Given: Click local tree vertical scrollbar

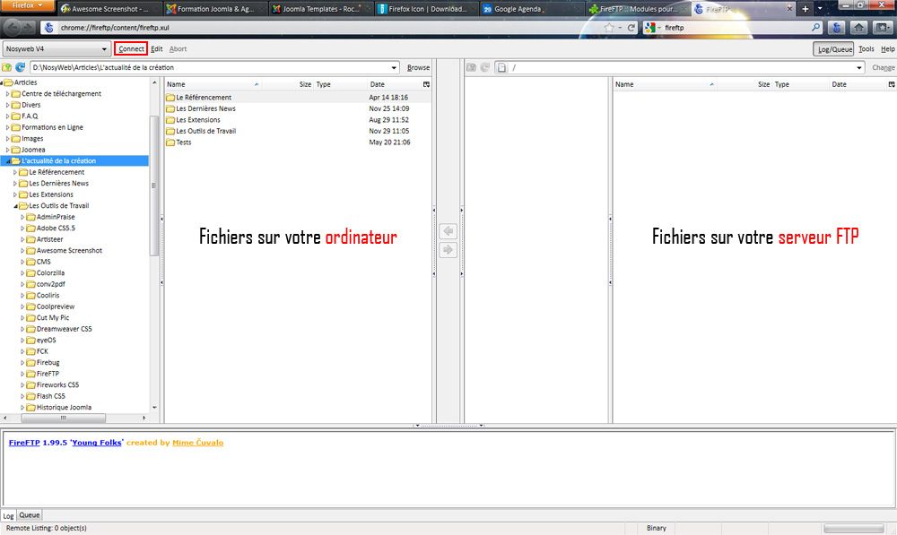Looking at the screenshot, I should pos(154,186).
